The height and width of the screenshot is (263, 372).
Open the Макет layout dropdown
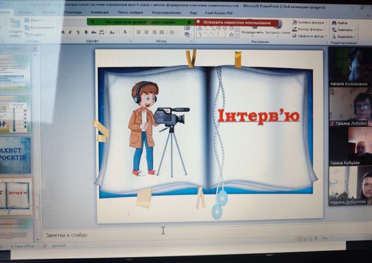[x=35, y=20]
